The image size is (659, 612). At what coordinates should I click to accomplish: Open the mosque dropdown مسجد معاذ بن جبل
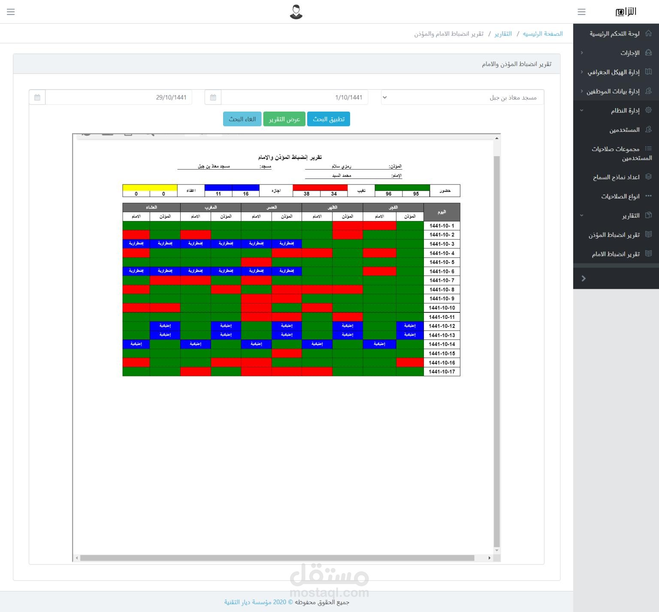click(463, 97)
